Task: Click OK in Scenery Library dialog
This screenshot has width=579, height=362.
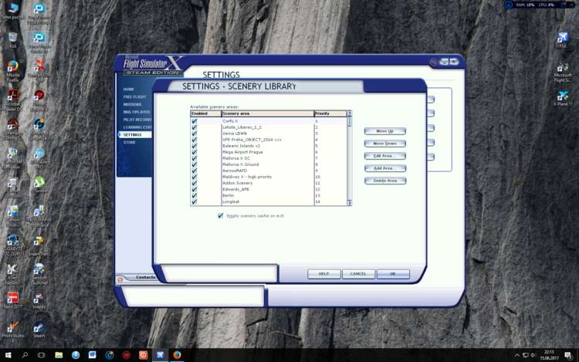Action: pyautogui.click(x=393, y=274)
